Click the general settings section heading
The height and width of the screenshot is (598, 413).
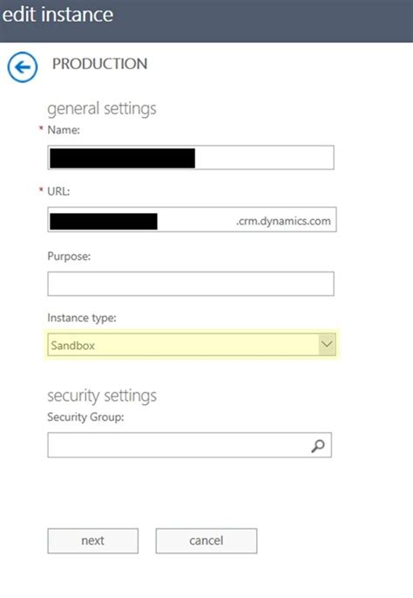(x=102, y=109)
